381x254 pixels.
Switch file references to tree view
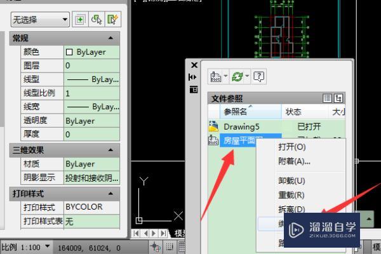[x=338, y=98]
